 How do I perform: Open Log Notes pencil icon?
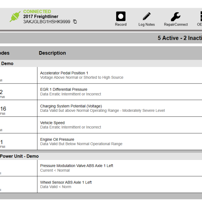point(146,16)
